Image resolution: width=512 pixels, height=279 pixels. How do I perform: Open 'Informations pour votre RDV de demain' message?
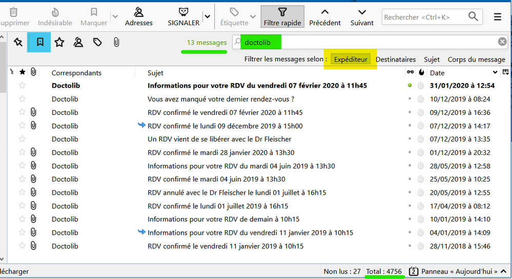[x=223, y=219]
